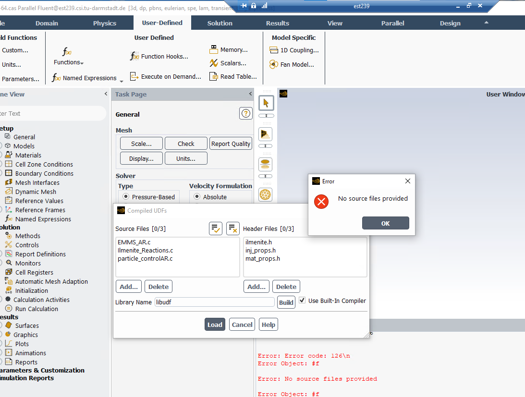
Task: Click the Function Hooks icon
Action: [134, 57]
